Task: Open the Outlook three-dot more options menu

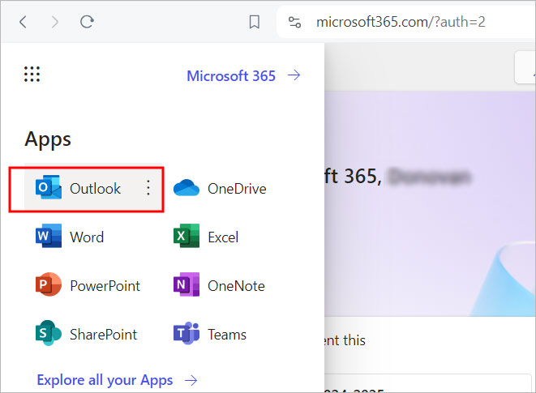Action: [x=148, y=188]
